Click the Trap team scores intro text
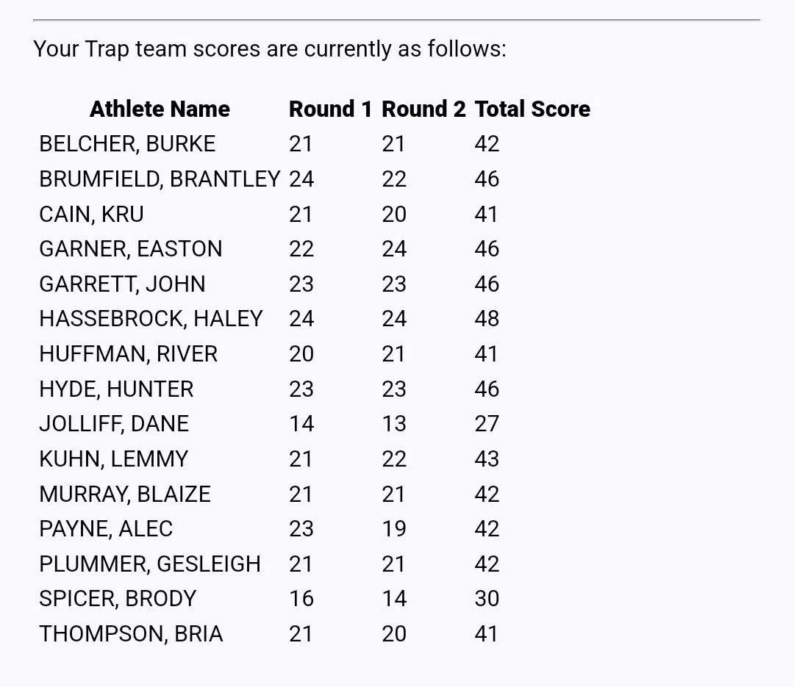 [270, 49]
